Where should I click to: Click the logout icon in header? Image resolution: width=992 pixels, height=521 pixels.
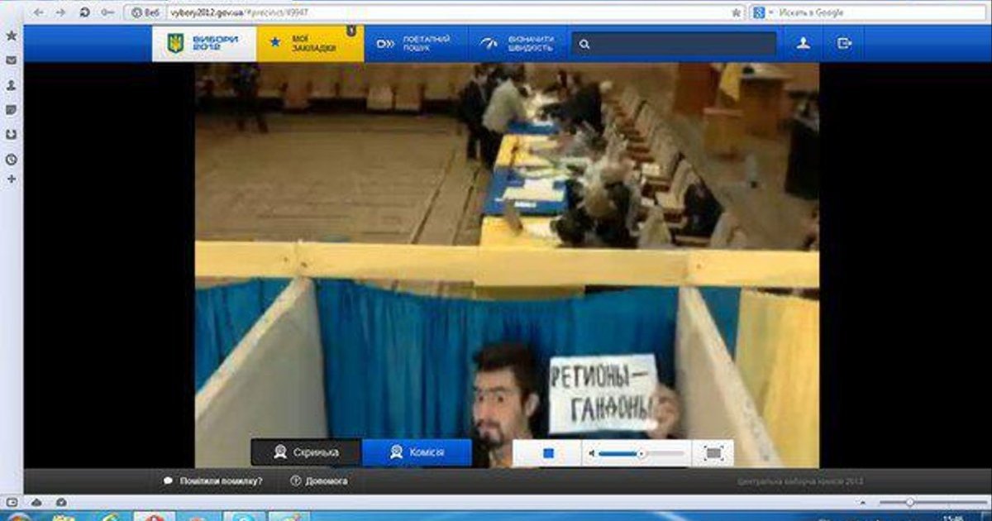(844, 44)
